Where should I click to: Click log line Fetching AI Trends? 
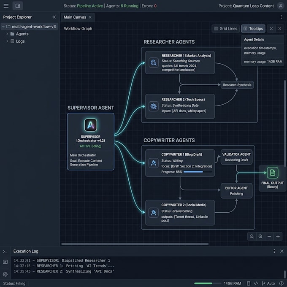(x=64, y=266)
